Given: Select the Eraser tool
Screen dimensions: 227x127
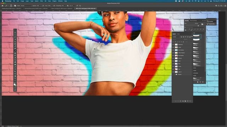Looking at the screenshot, I should 15,58.
